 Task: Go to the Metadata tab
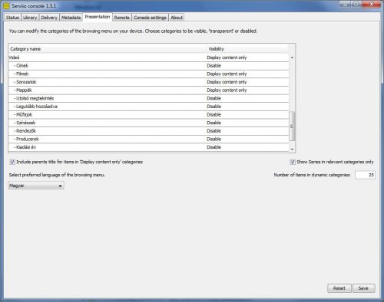pos(71,18)
